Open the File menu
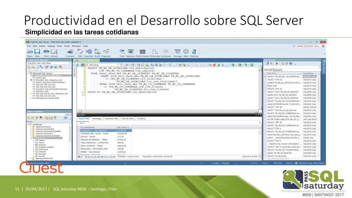This screenshot has width=352, height=198. pos(29,46)
